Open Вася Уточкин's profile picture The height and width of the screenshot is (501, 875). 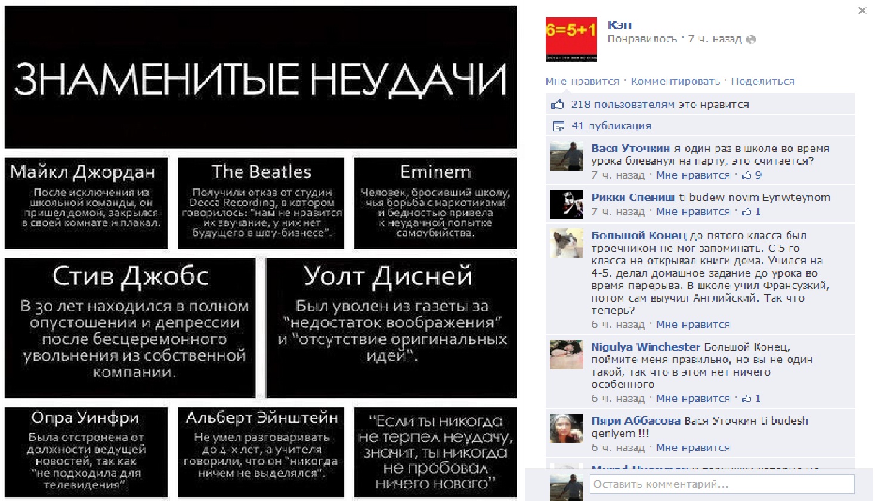(566, 156)
